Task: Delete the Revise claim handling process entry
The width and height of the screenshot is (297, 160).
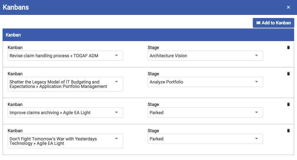Action: [288, 47]
